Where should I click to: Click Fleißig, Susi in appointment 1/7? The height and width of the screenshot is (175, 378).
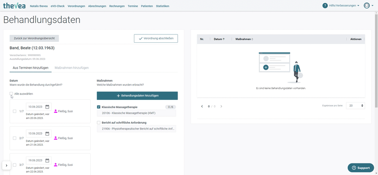pyautogui.click(x=66, y=111)
